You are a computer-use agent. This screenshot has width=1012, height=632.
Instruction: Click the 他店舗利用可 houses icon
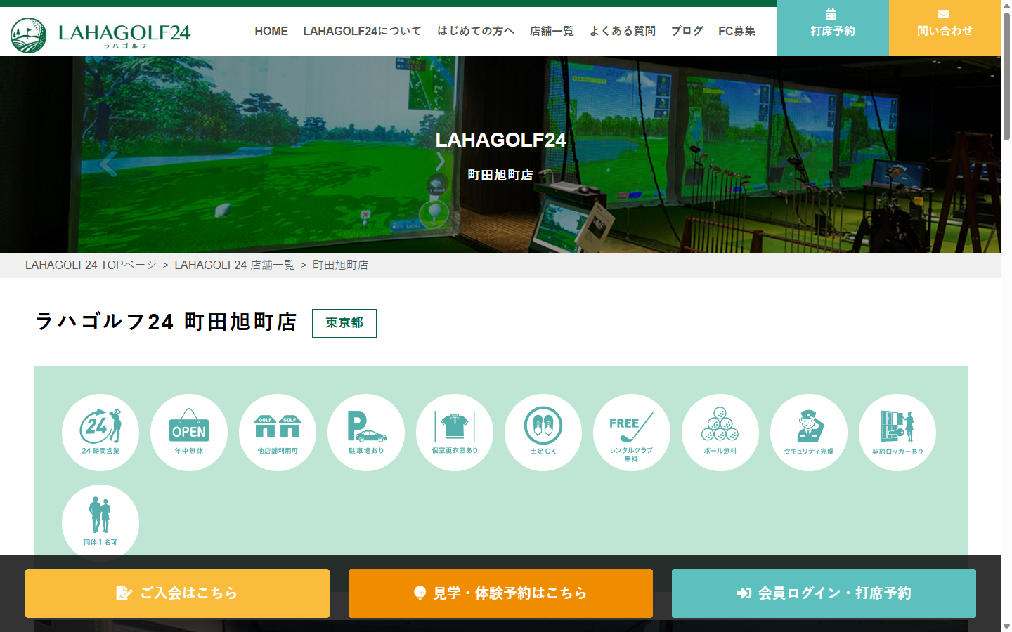tap(278, 433)
